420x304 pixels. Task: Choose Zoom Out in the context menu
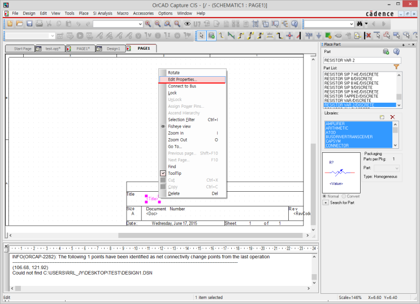[193, 140]
